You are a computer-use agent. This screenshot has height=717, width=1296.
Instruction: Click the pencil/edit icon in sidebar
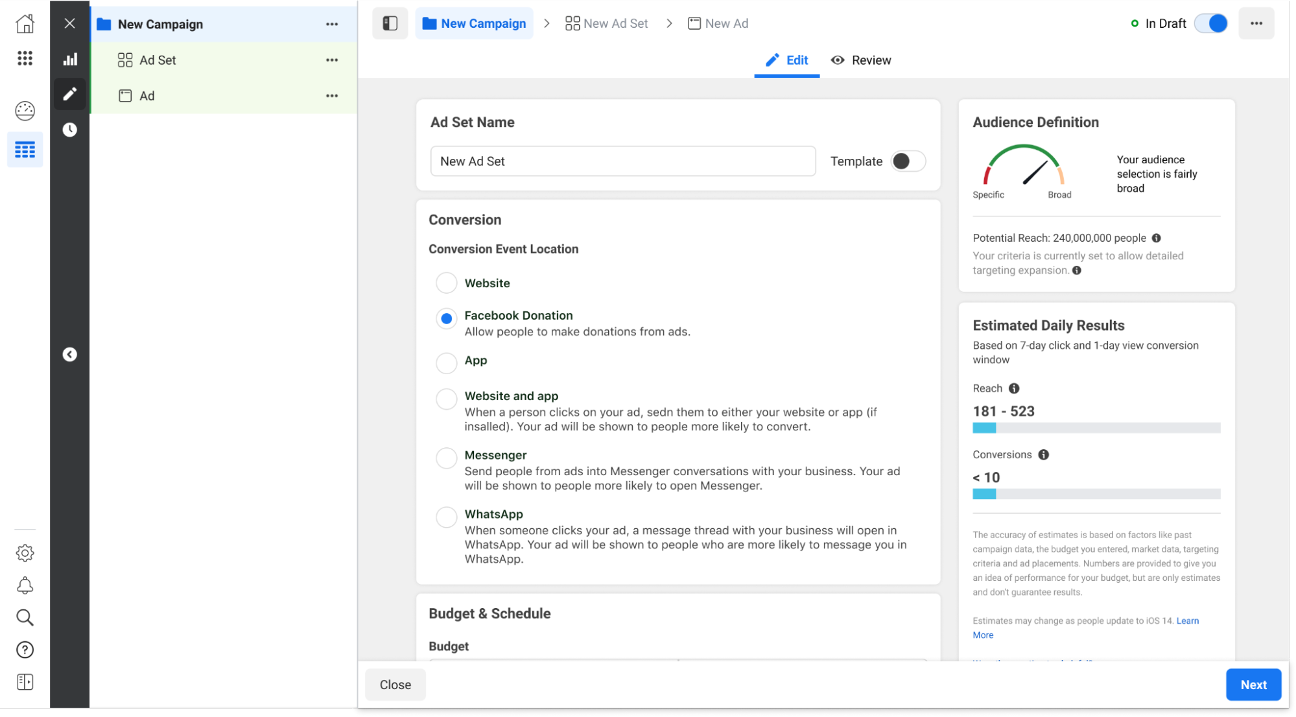coord(71,95)
